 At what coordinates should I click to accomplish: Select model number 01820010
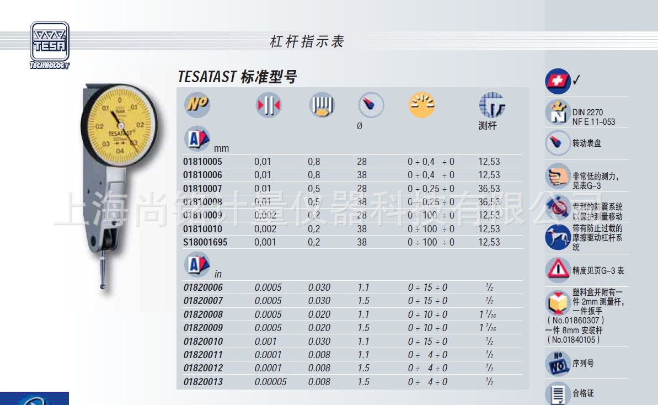[203, 341]
